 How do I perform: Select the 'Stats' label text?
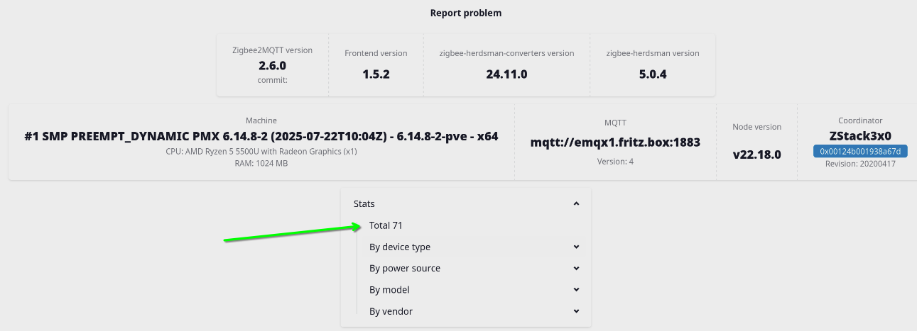point(364,204)
